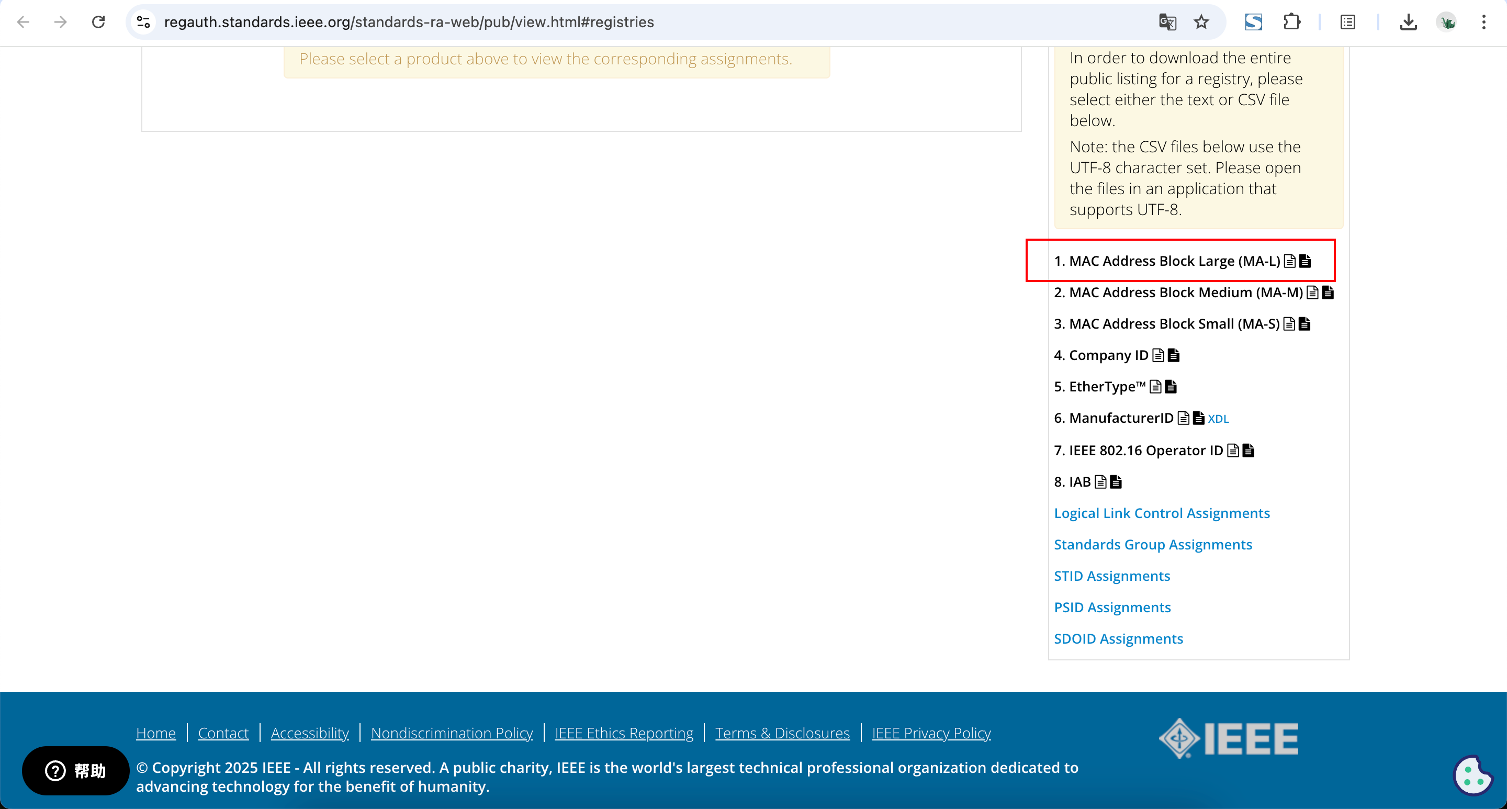Open the Chrome downloads icon
Image resolution: width=1507 pixels, height=809 pixels.
click(x=1408, y=22)
